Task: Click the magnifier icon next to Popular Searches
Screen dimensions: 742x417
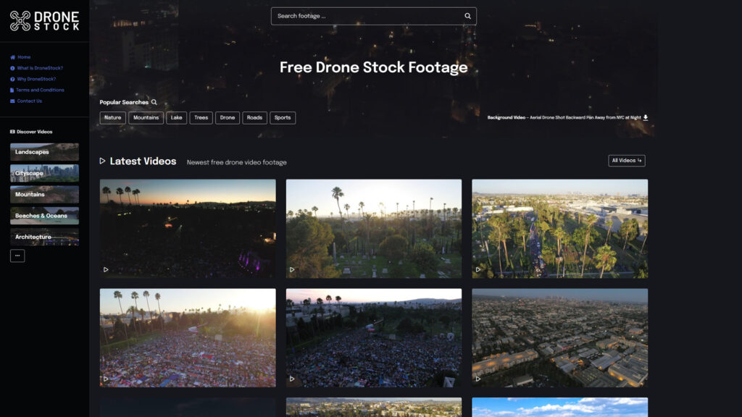Action: tap(152, 102)
